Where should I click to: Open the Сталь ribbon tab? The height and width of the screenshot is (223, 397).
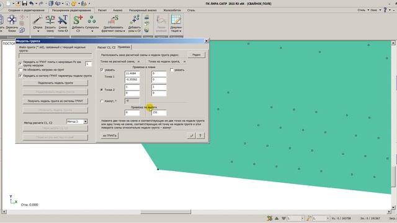[x=191, y=11]
